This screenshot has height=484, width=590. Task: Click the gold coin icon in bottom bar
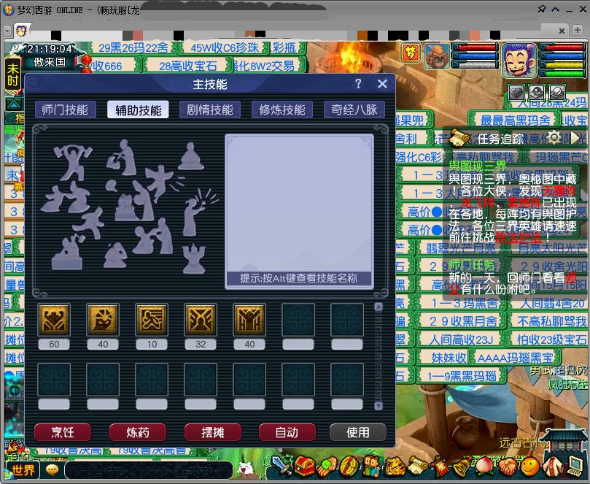click(x=349, y=467)
